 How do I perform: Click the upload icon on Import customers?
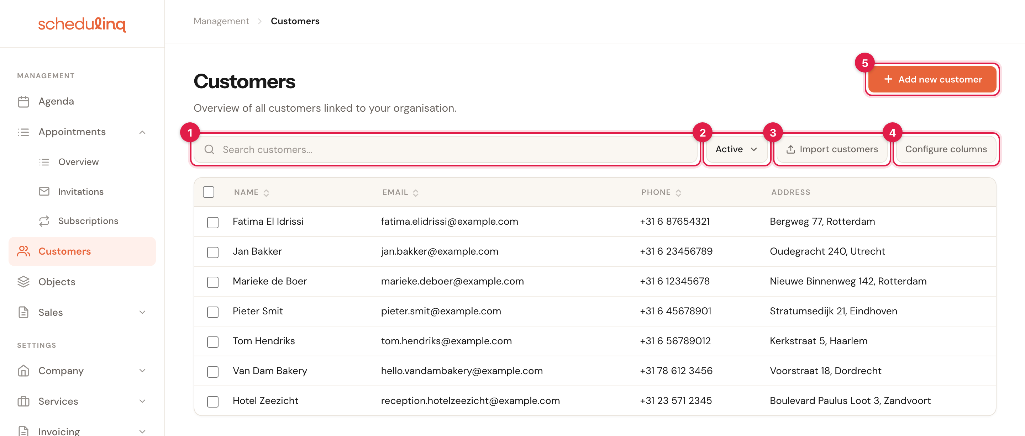pyautogui.click(x=790, y=149)
